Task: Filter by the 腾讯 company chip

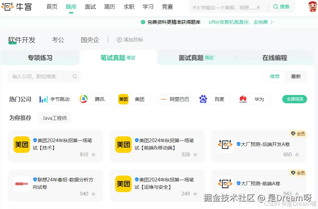Action: 95,99
